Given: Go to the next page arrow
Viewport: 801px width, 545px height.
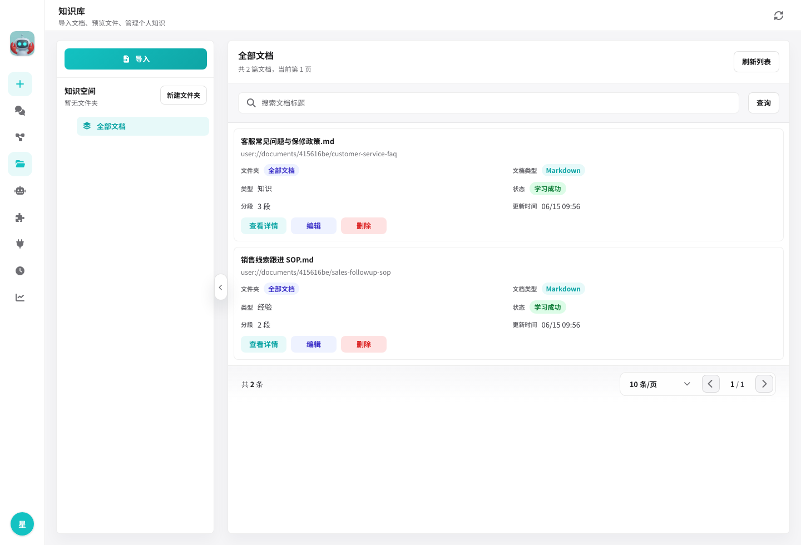Looking at the screenshot, I should (x=764, y=384).
